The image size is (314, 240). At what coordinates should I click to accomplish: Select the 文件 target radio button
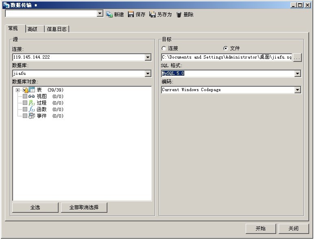[226, 48]
